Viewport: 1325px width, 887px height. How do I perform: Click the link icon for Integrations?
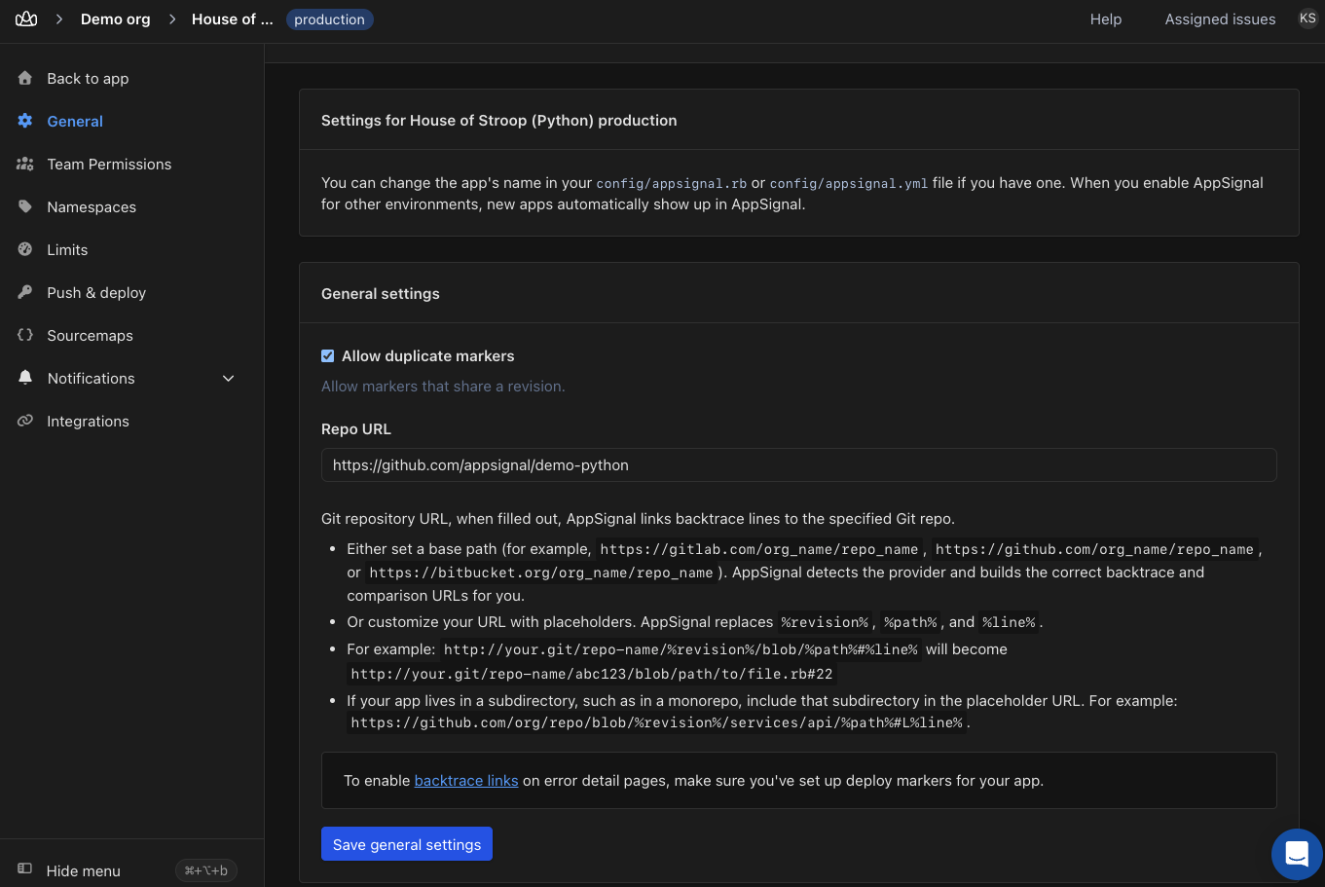(x=25, y=421)
